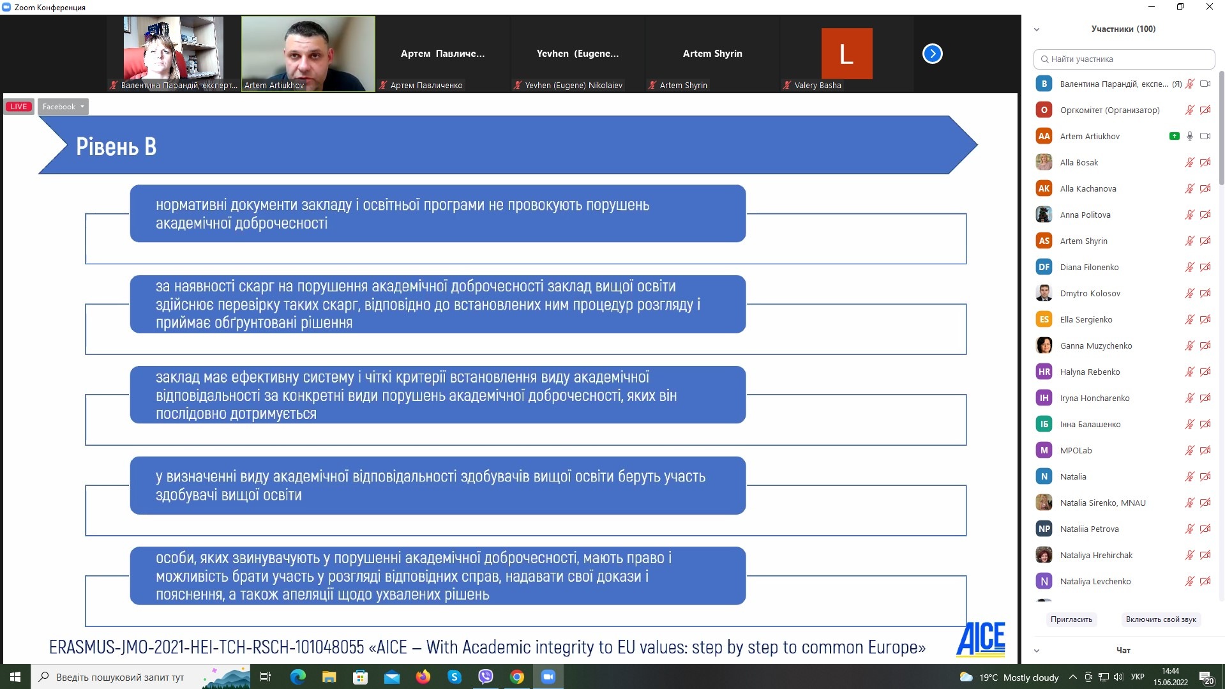Select Інна Балашенко in participants list
The height and width of the screenshot is (689, 1225).
[1124, 424]
